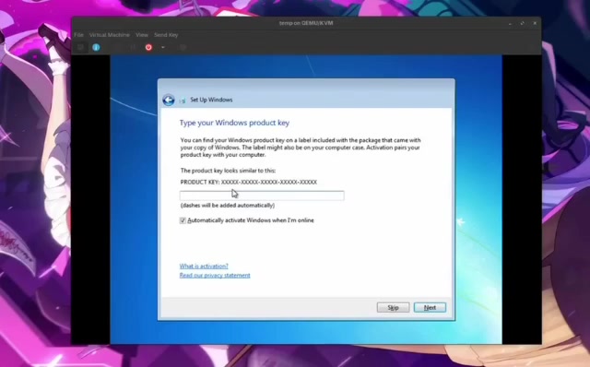The image size is (590, 367).
Task: Go back using the Set Up Windows arrow
Action: point(169,100)
